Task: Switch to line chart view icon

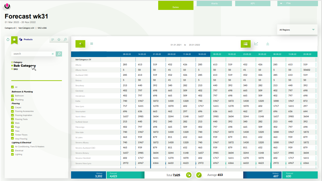Action: tap(256, 44)
